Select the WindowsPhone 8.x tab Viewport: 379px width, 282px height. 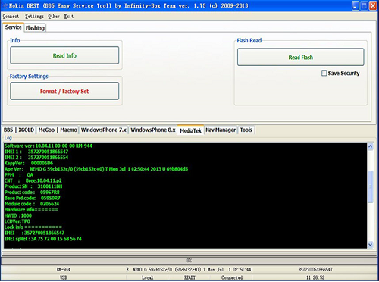[x=153, y=130]
